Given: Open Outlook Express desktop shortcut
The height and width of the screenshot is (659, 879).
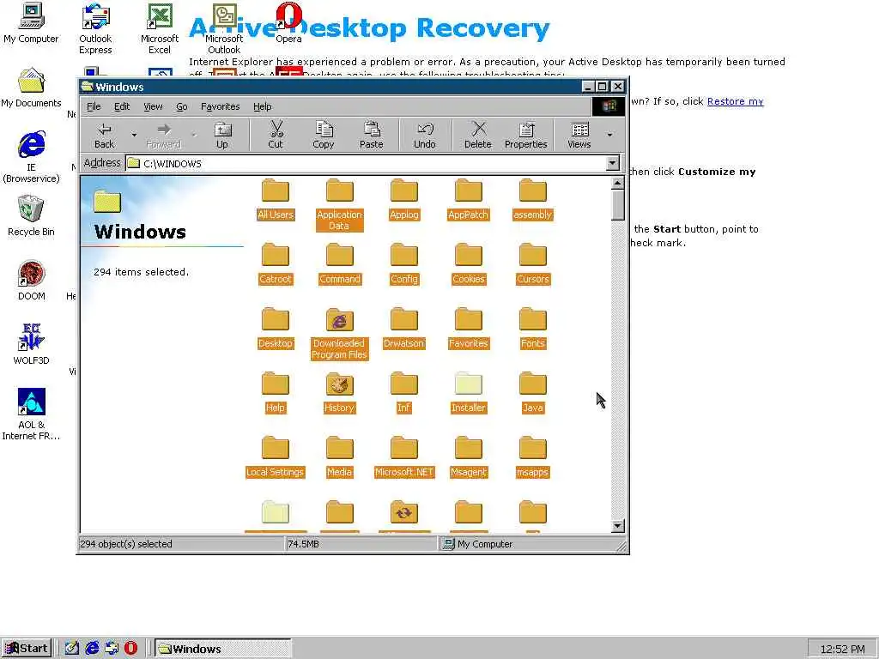Looking at the screenshot, I should click(x=95, y=29).
